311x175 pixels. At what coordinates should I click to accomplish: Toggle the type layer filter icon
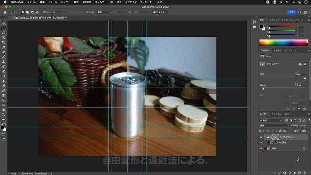tap(295, 120)
